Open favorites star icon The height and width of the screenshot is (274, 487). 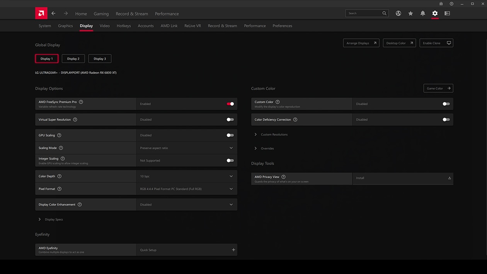410,13
